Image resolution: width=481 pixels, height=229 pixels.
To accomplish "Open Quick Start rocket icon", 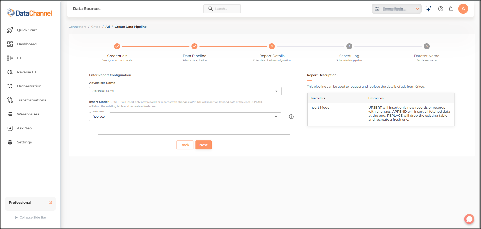I will click(x=10, y=30).
